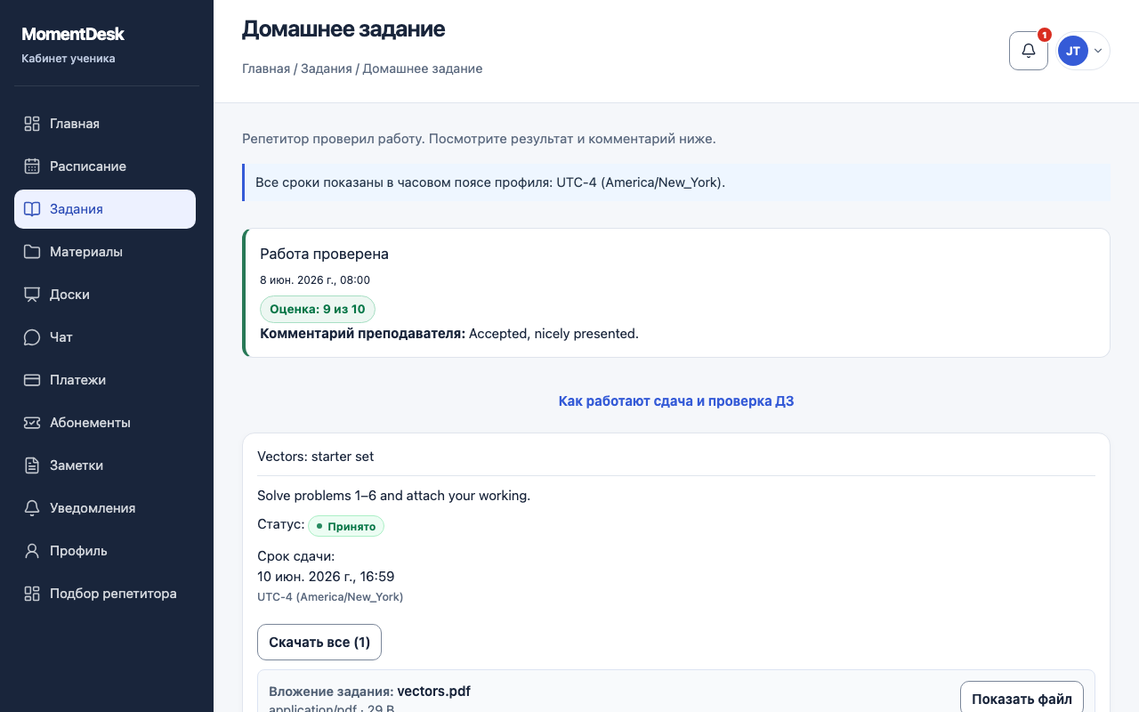This screenshot has width=1139, height=712.
Task: Open notifications bell in top header
Action: (x=1029, y=51)
